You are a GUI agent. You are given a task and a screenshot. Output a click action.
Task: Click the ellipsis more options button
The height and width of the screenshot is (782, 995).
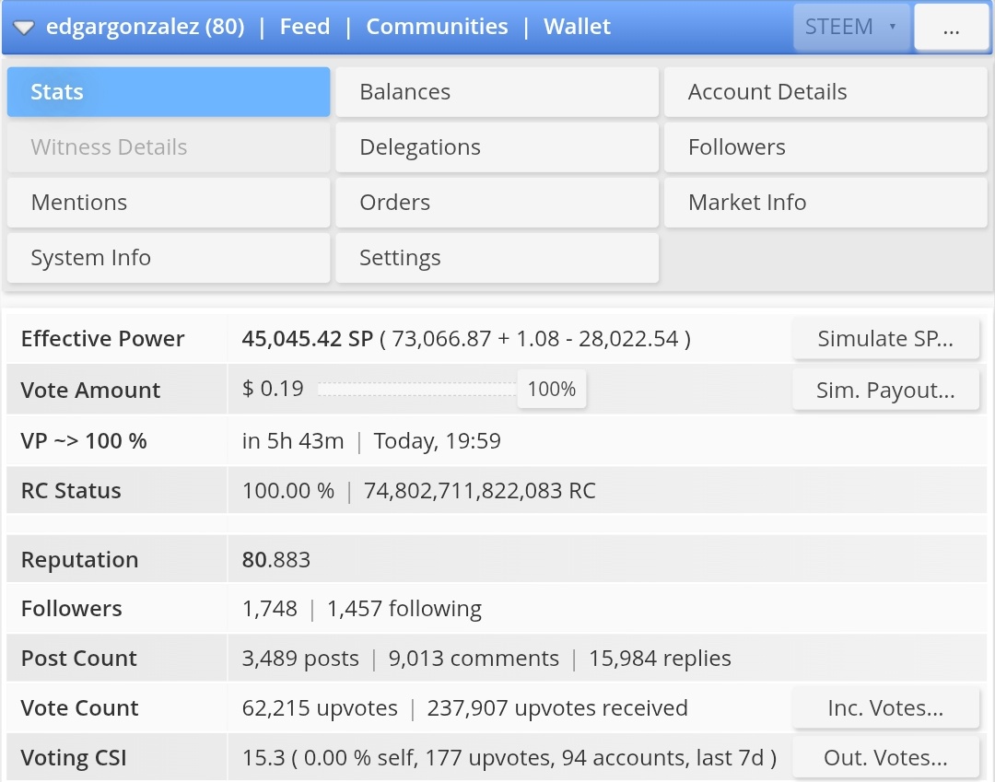pos(951,28)
